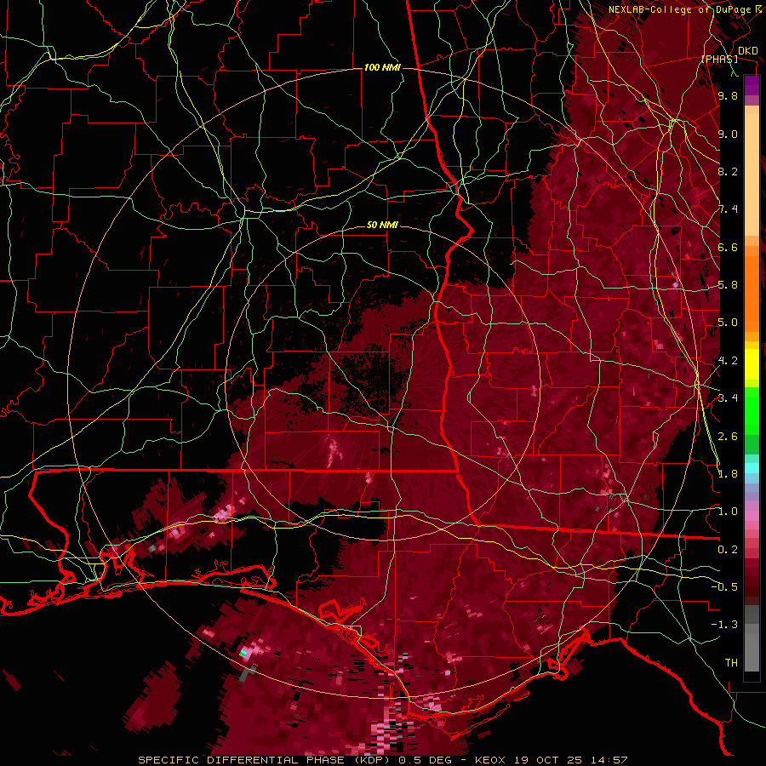Click the 9.0 value on the color scale

[x=728, y=134]
